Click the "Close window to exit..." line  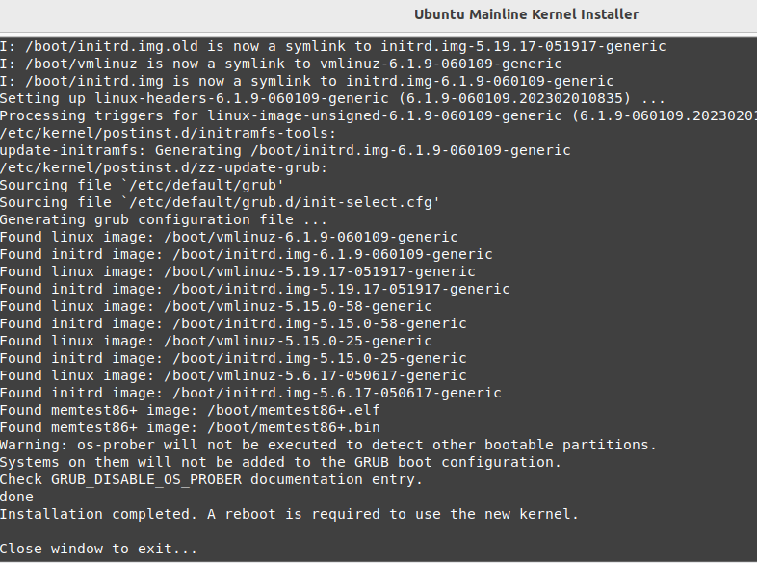(x=98, y=549)
